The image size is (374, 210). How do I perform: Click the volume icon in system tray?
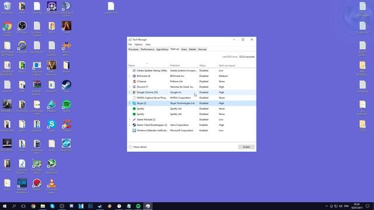coord(341,206)
